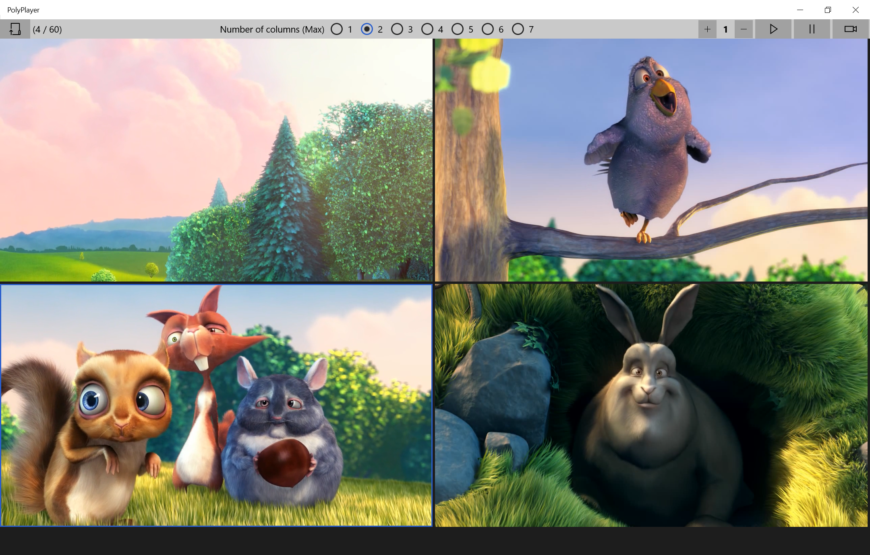Restore down the PolyPlayer window

828,10
